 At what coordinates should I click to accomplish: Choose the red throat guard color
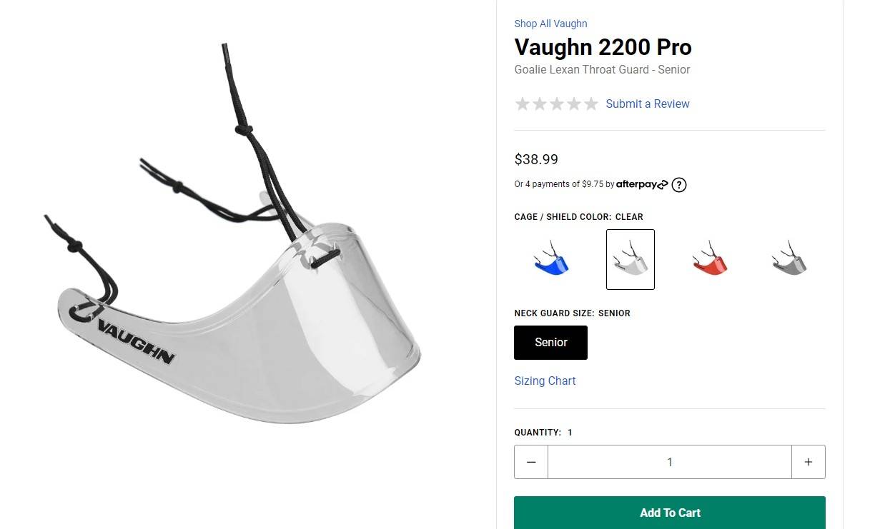pos(710,259)
